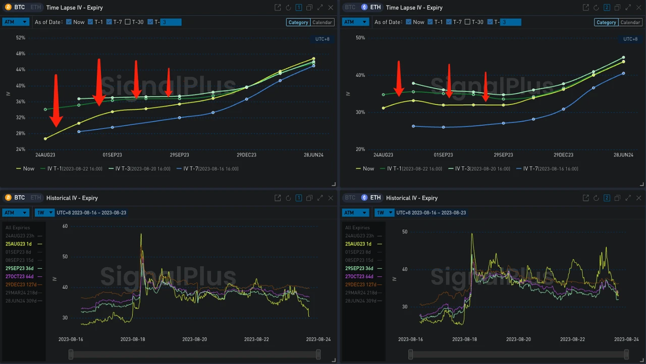Refresh the BTC Time Lapse IV panel

click(288, 8)
